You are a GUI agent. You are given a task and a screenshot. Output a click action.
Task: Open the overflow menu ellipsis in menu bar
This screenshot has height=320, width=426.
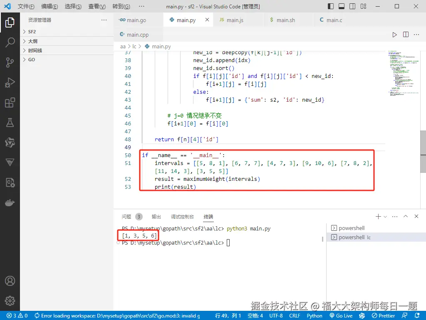click(x=141, y=6)
